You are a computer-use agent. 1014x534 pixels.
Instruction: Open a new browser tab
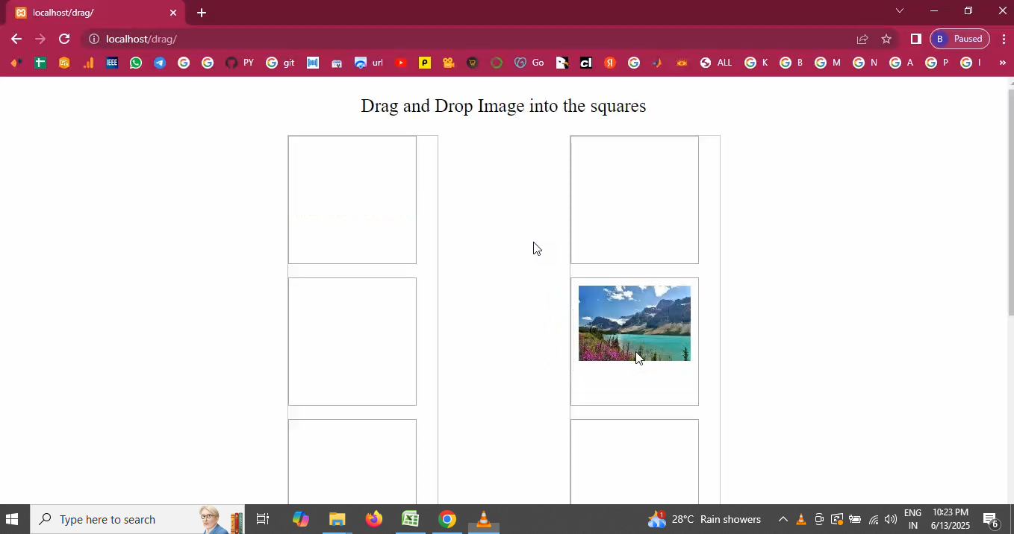point(202,13)
